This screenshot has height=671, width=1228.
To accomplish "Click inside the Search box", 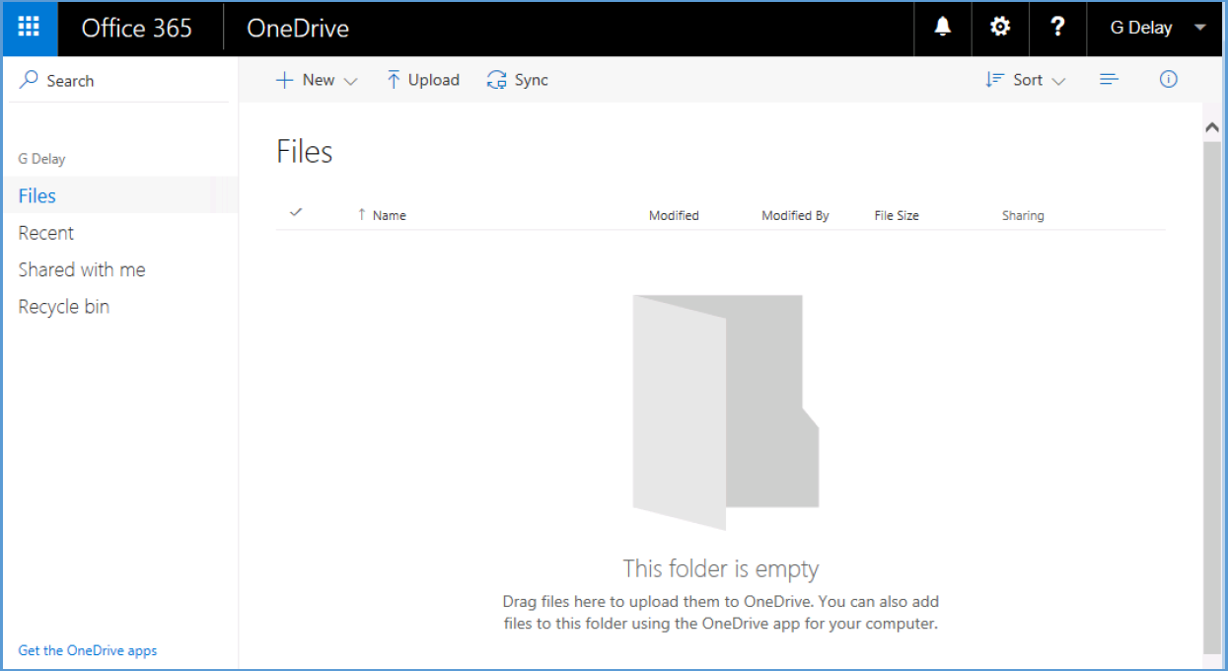I will pyautogui.click(x=123, y=81).
